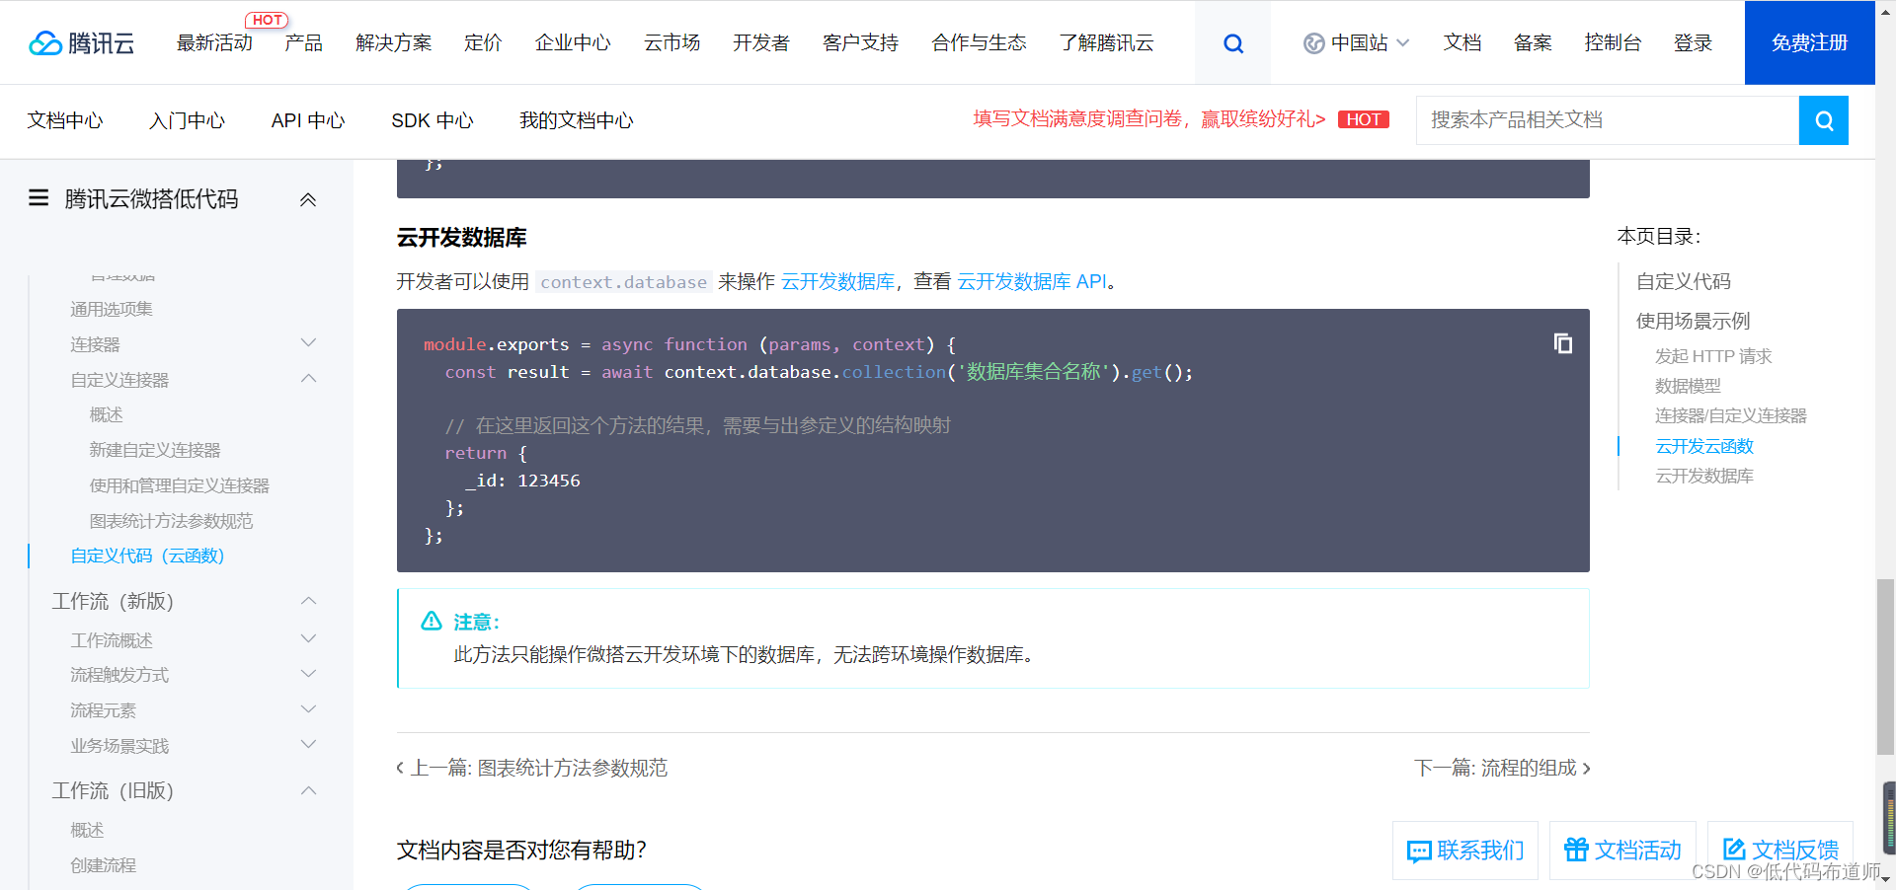Image resolution: width=1896 pixels, height=890 pixels.
Task: Open the 解决方案 menu
Action: click(x=394, y=43)
